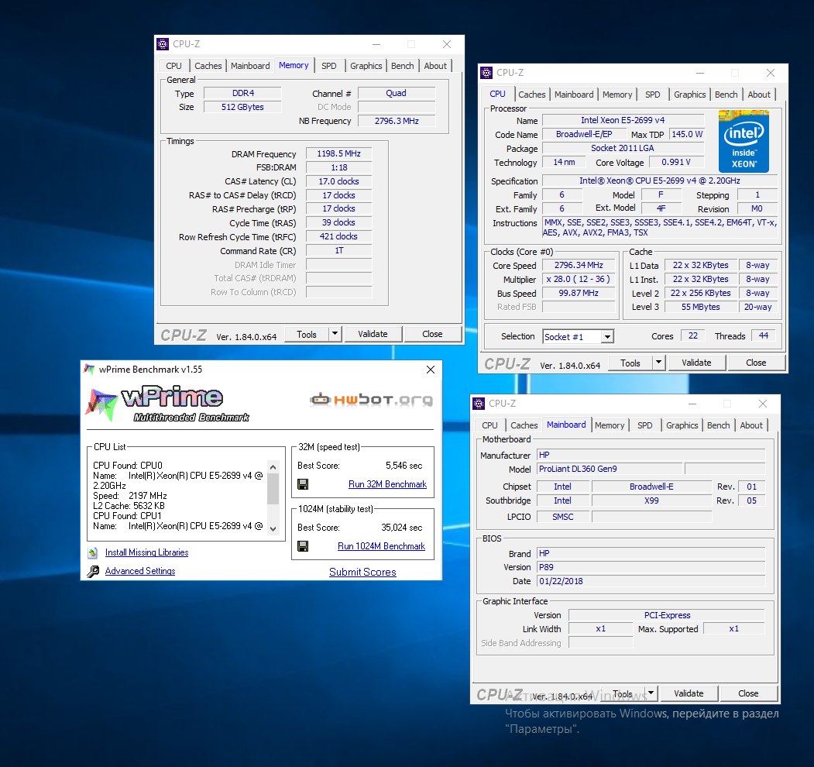The height and width of the screenshot is (767, 814).
Task: Open Tools dropdown arrow in CPU window
Action: (659, 362)
